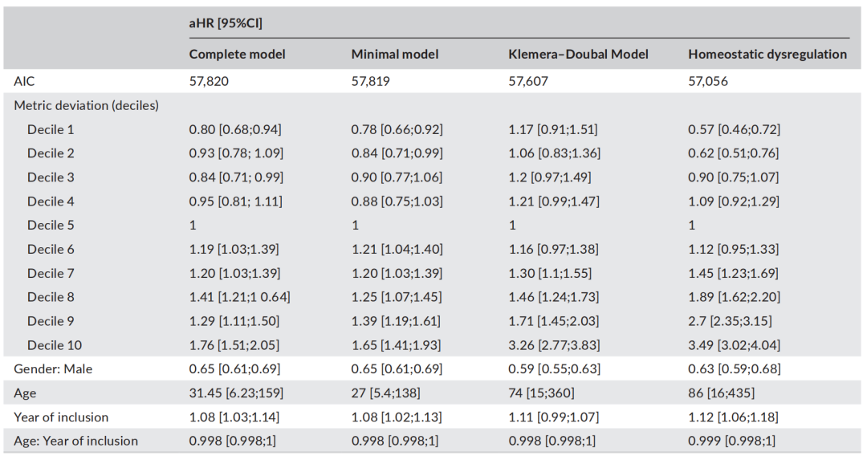Click the Decile 10 row label

(54, 345)
